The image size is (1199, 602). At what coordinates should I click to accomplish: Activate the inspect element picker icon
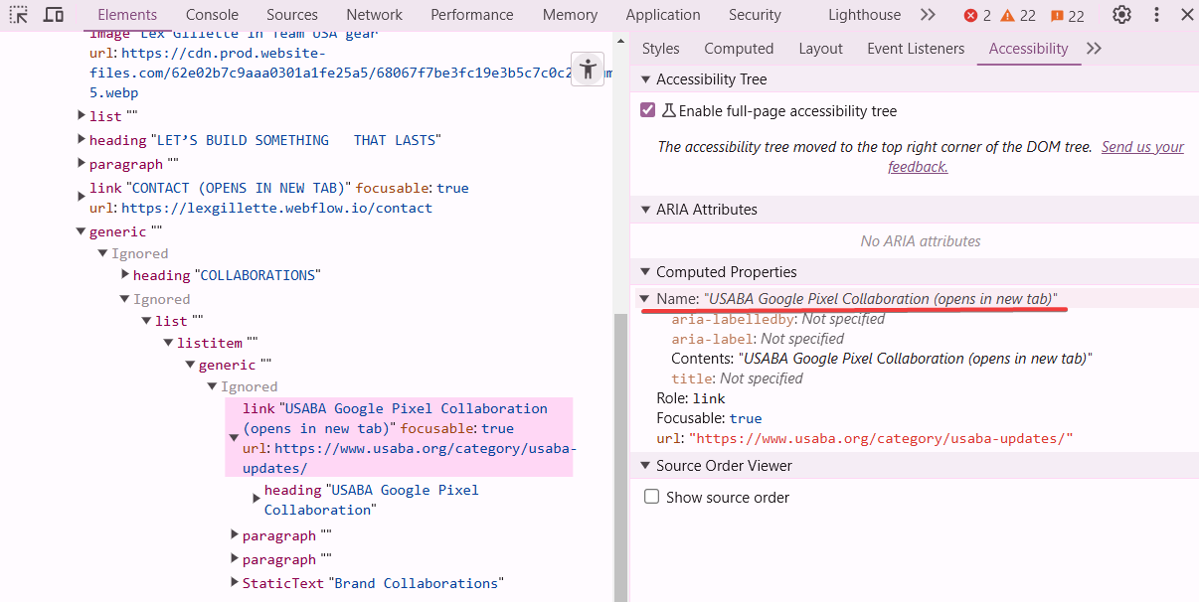click(x=19, y=15)
